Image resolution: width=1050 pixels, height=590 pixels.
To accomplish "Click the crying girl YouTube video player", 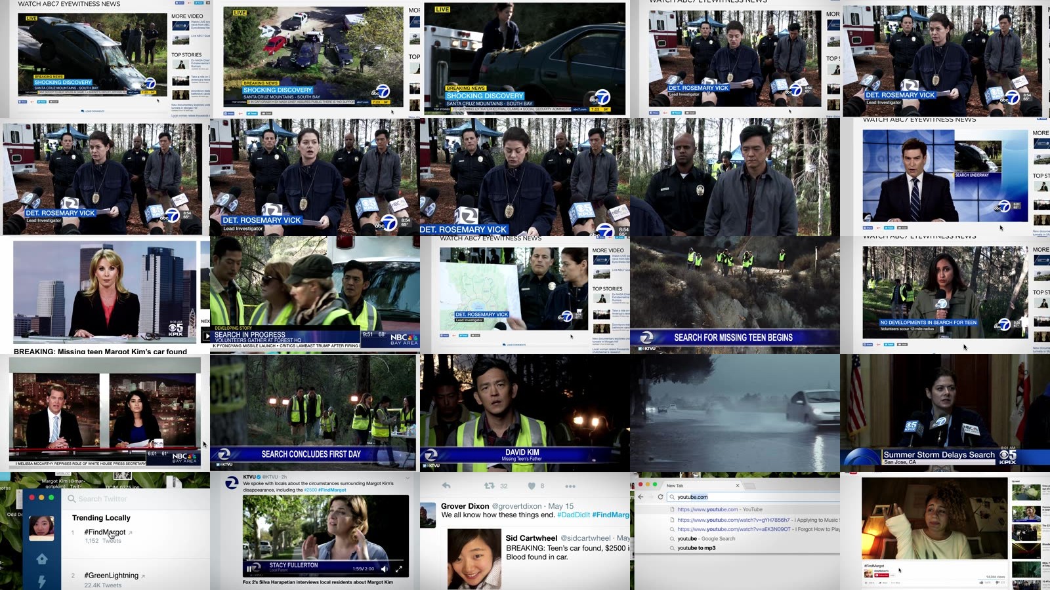I will [x=934, y=518].
